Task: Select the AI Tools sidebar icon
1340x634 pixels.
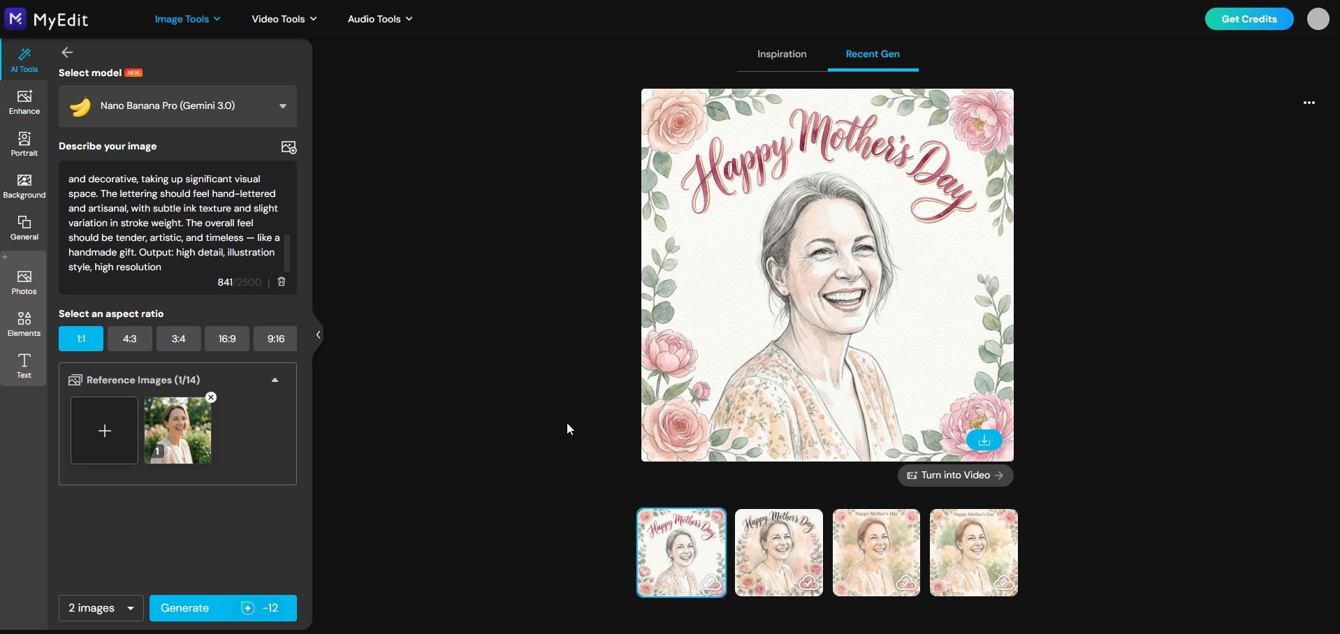Action: point(24,59)
